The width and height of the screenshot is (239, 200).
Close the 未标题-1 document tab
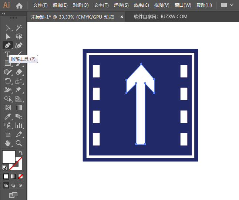pyautogui.click(x=122, y=17)
